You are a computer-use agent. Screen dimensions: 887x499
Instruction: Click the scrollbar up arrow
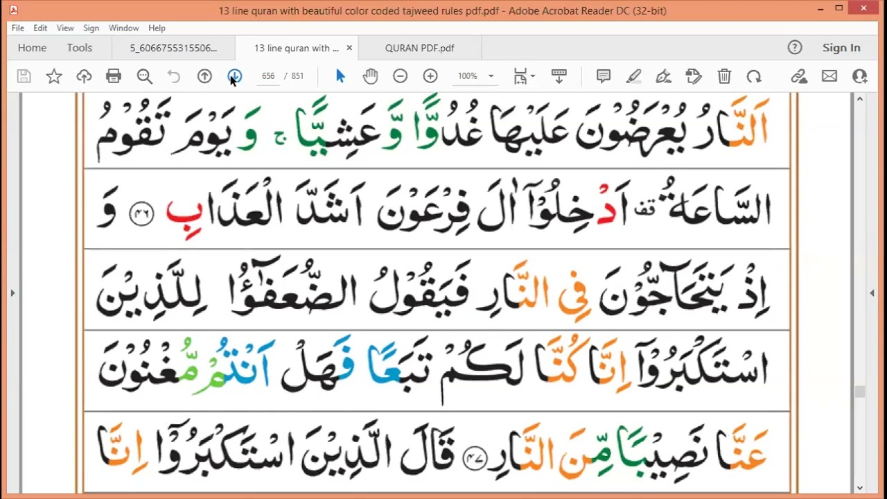[860, 99]
